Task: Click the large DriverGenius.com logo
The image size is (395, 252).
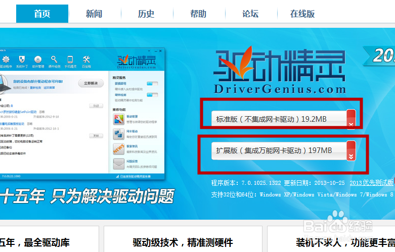Action: coord(280,70)
